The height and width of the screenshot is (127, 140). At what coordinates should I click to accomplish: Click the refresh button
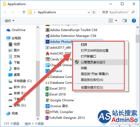click(x=94, y=12)
